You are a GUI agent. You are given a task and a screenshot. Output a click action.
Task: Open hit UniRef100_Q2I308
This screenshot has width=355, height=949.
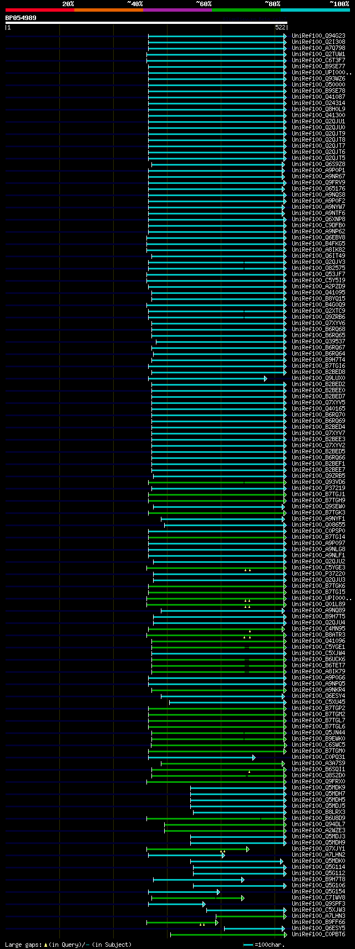coord(318,42)
